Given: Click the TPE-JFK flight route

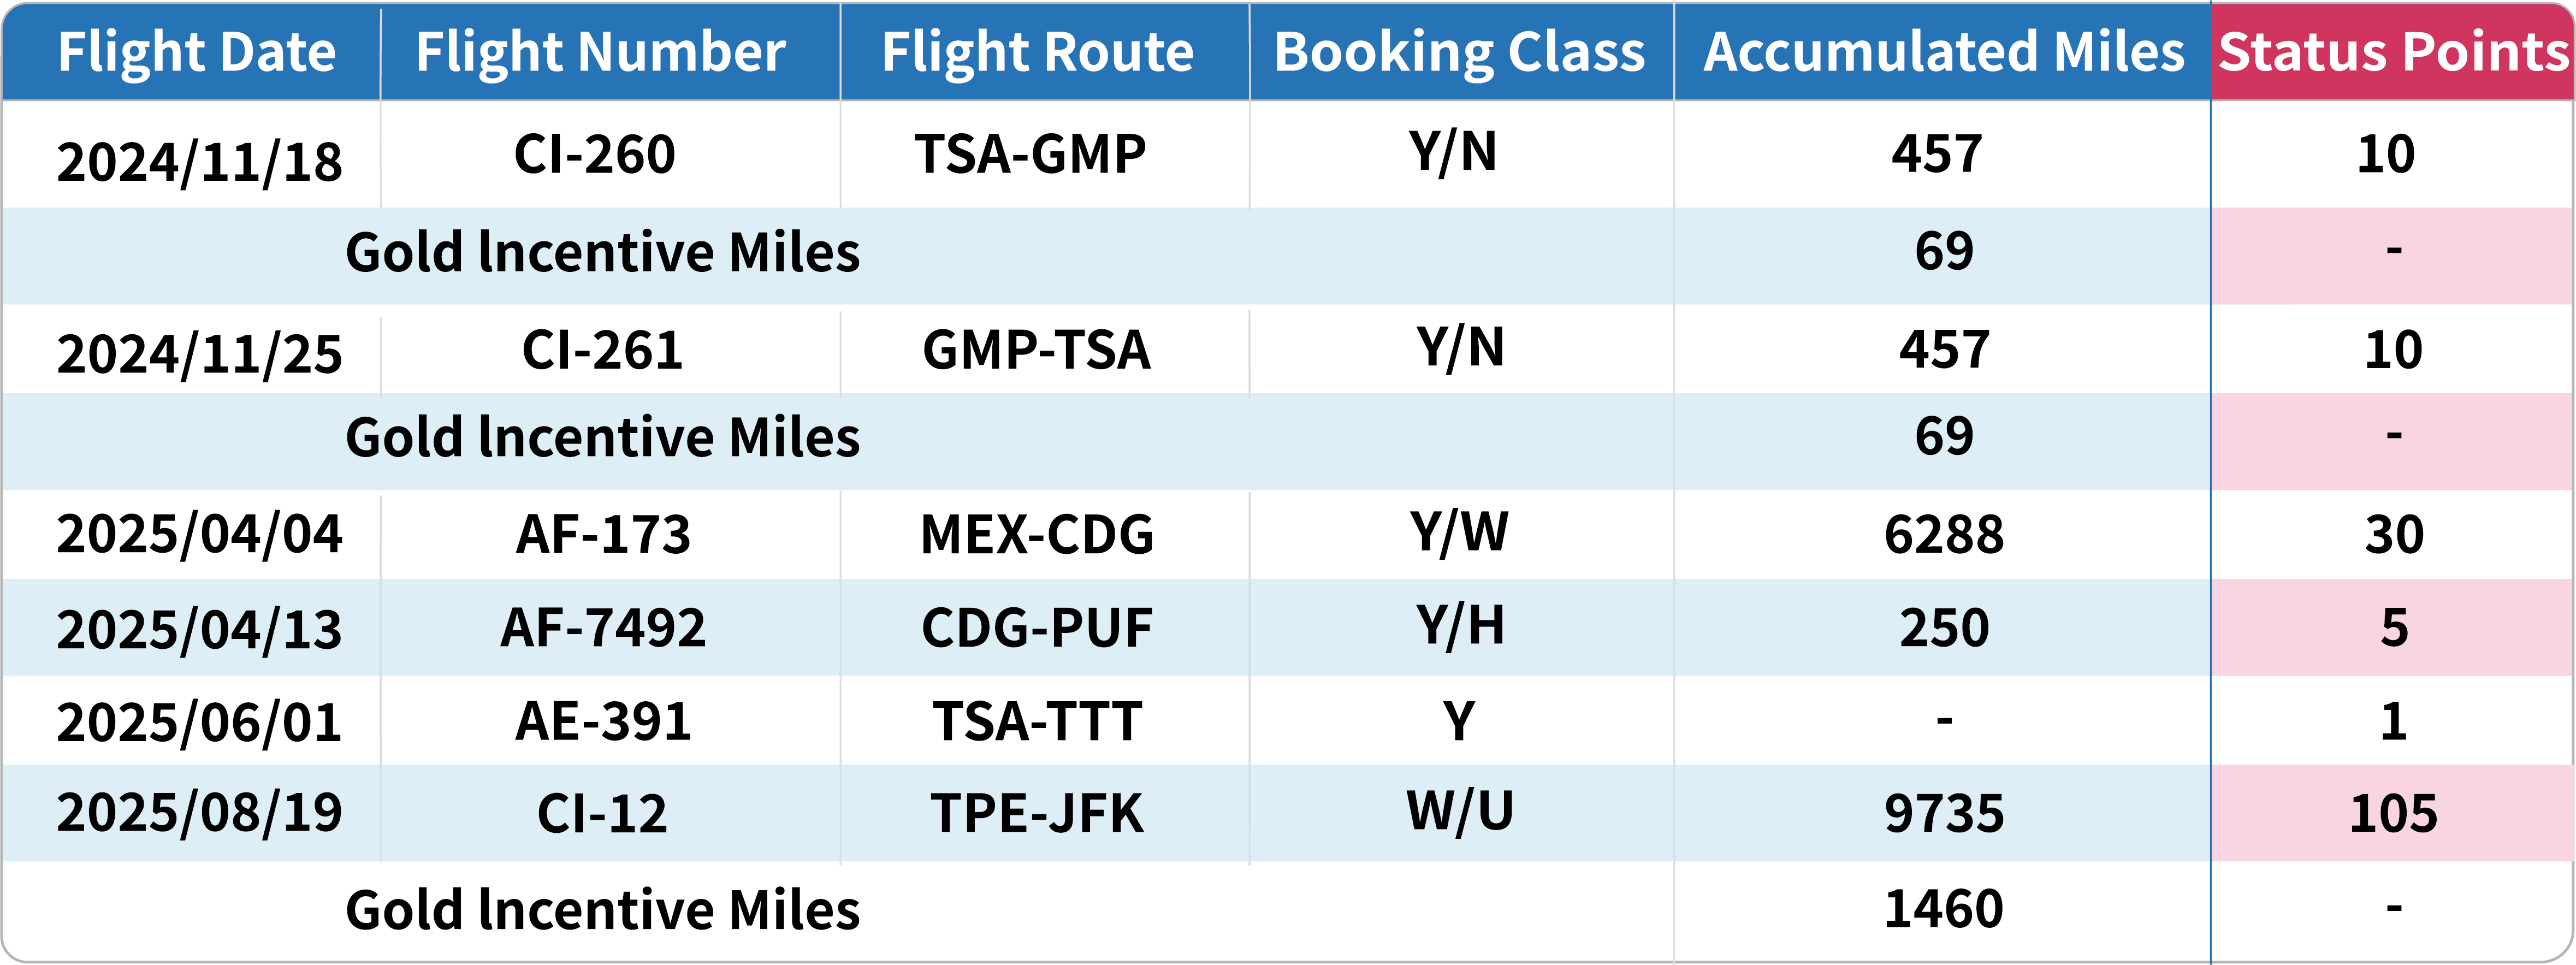Looking at the screenshot, I should [x=1037, y=813].
